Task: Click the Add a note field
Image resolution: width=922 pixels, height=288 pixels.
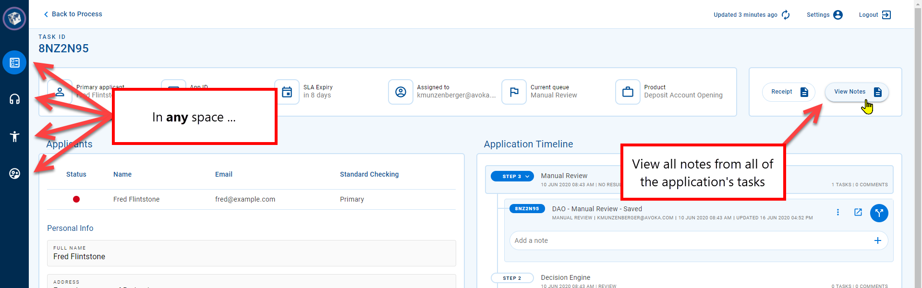Action: (x=691, y=240)
